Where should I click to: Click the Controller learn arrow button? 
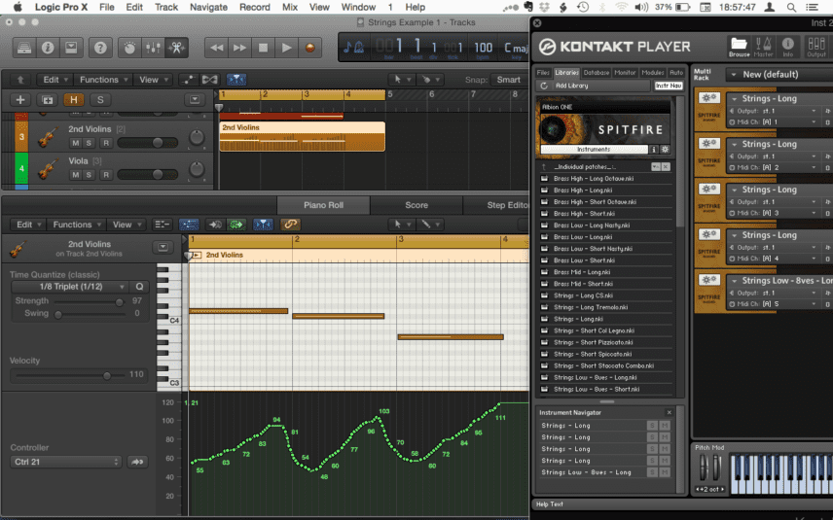(137, 462)
